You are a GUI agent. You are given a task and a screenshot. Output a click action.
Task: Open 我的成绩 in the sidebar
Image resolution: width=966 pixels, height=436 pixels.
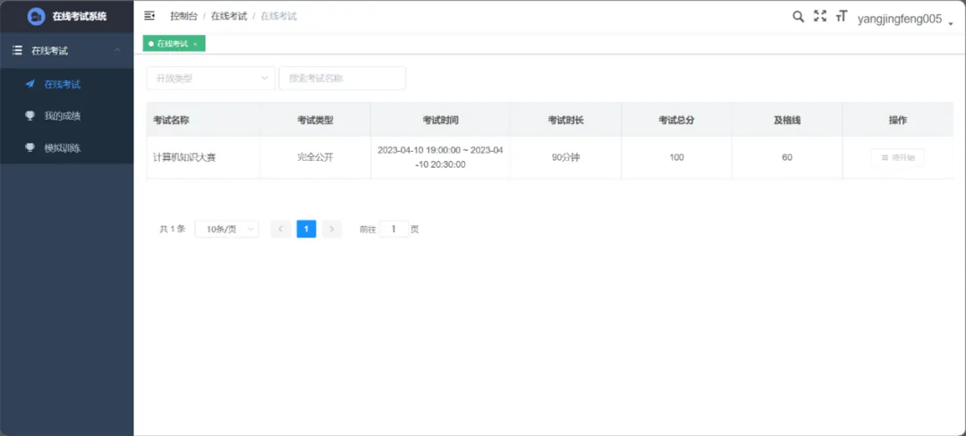tap(66, 115)
